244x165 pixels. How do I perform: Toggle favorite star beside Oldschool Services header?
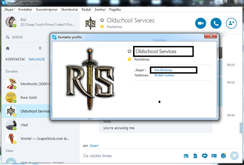point(102,20)
